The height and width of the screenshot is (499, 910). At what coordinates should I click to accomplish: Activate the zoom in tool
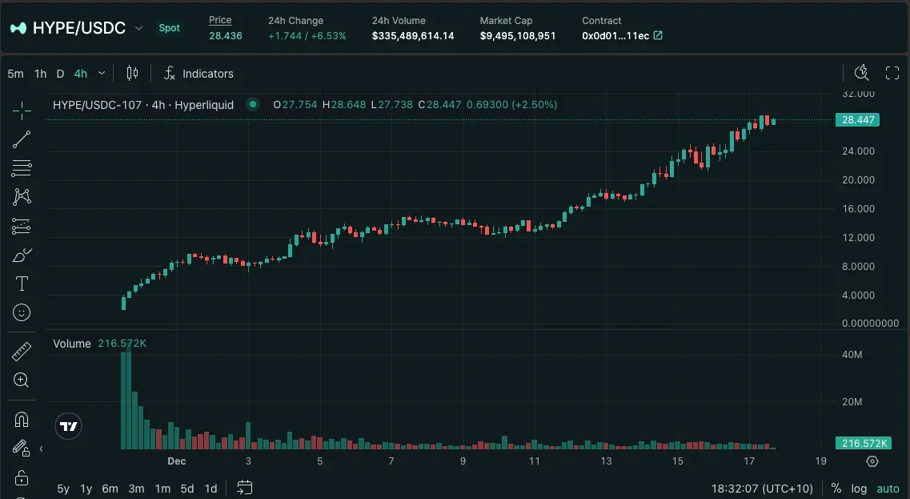(x=22, y=380)
